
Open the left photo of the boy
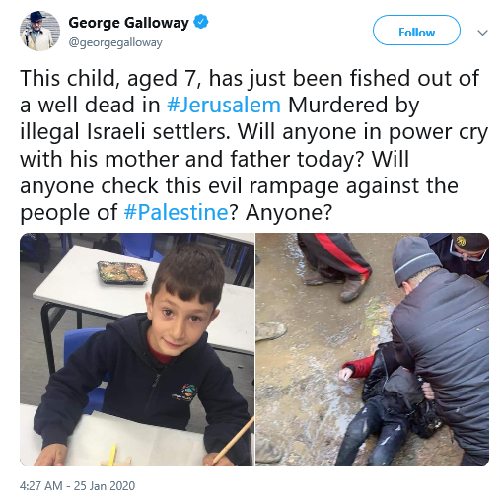137,349
